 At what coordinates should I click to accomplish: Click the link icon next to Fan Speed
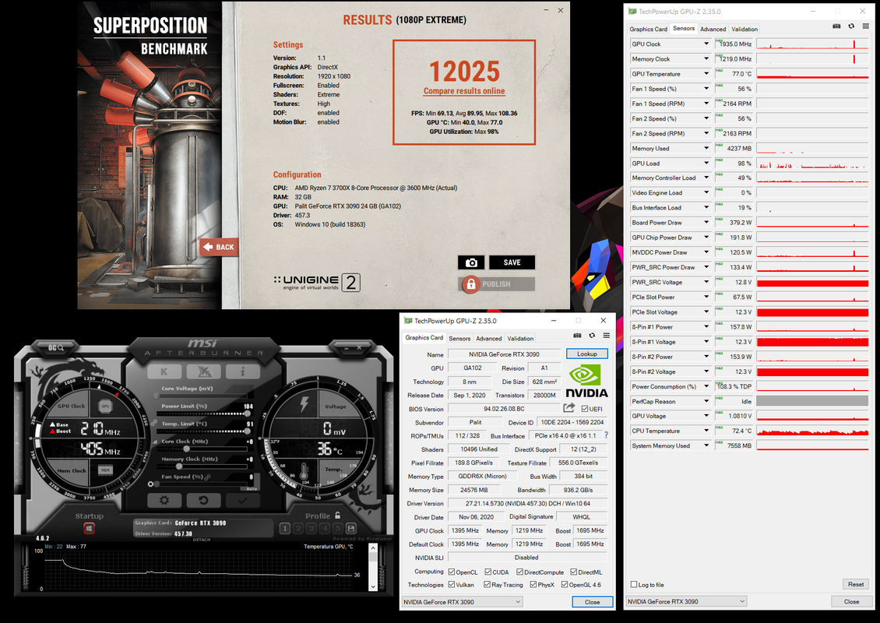click(x=208, y=477)
